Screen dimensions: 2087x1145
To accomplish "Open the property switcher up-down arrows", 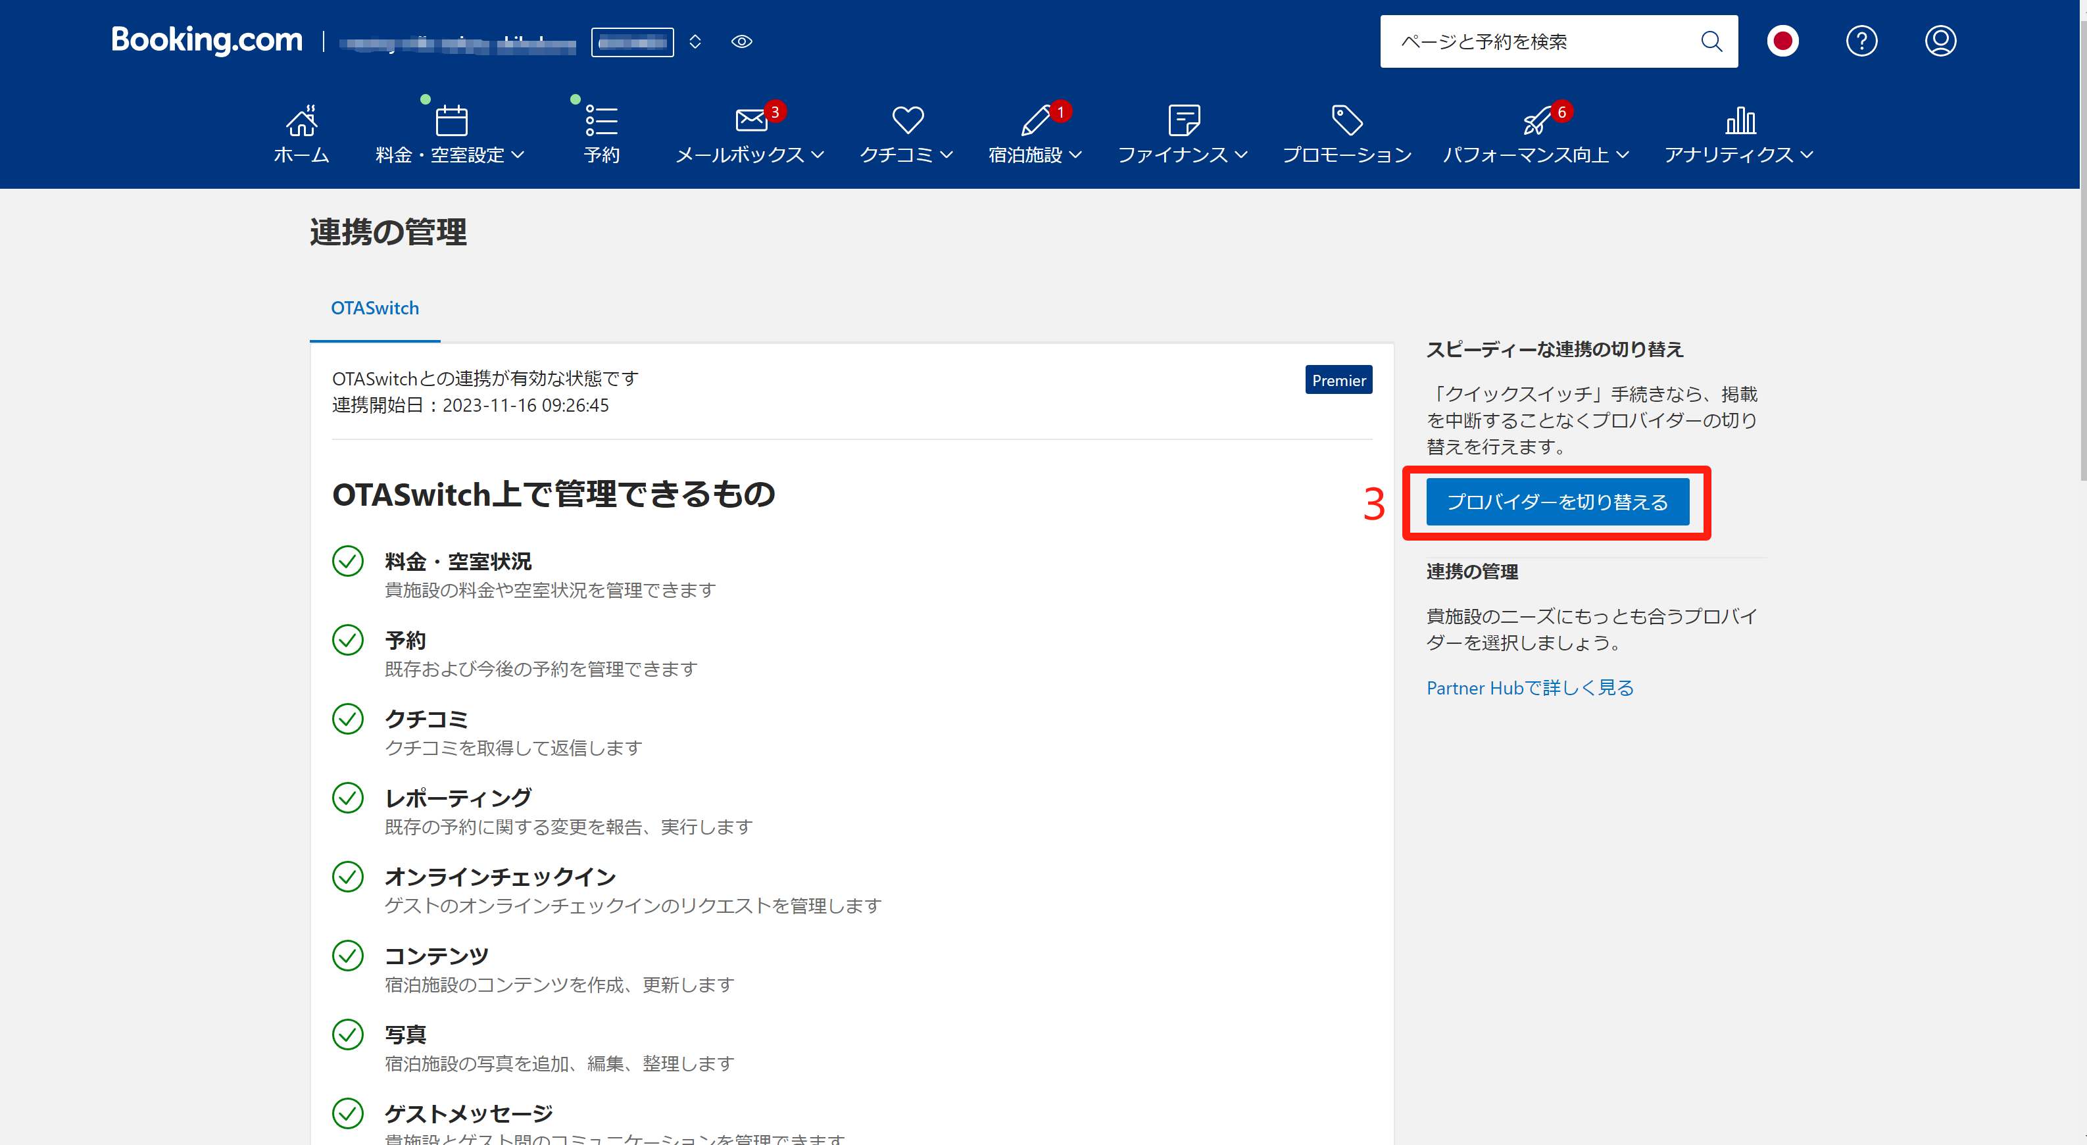I will (695, 41).
